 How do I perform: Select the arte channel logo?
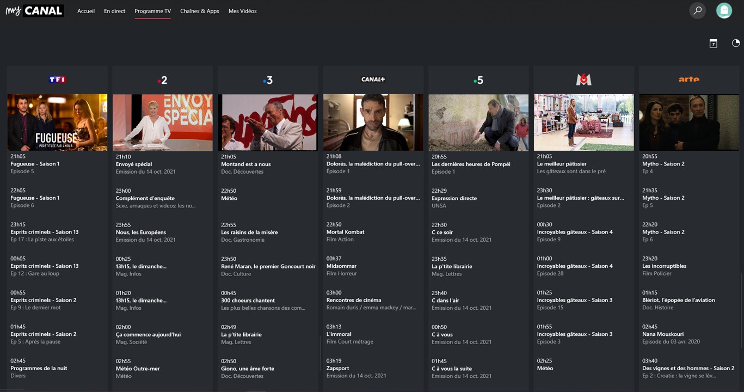[688, 79]
